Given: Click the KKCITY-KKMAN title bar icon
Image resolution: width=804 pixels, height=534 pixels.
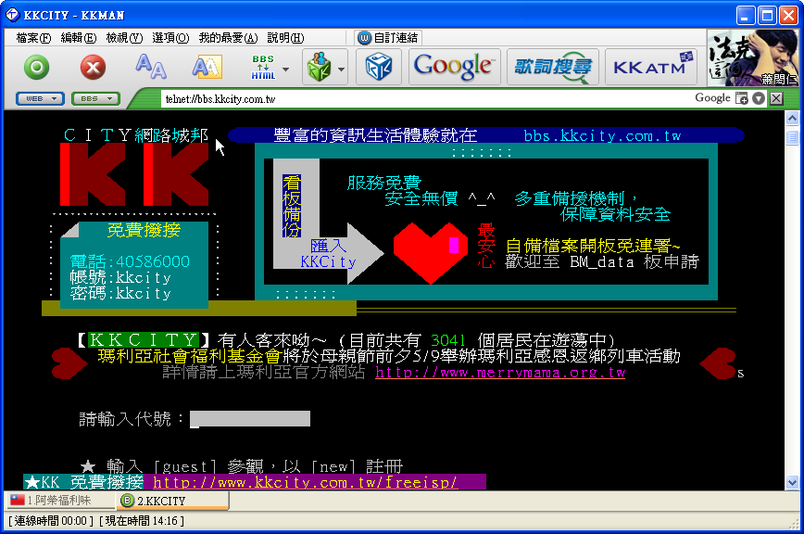Looking at the screenshot, I should pyautogui.click(x=12, y=15).
